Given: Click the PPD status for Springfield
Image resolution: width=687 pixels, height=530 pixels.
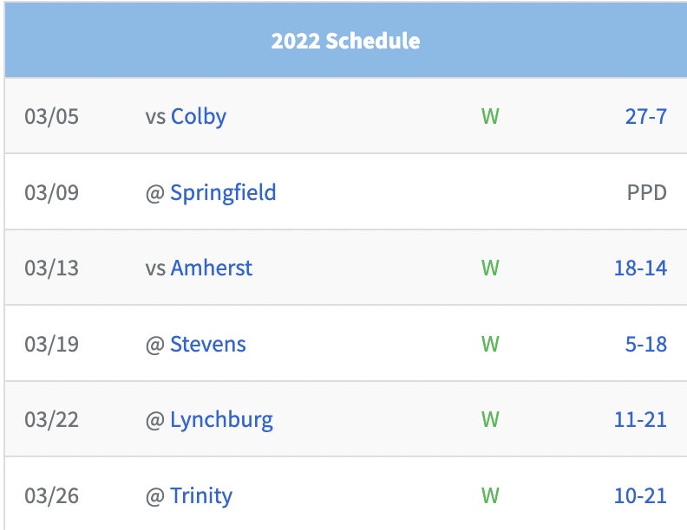Looking at the screenshot, I should pyautogui.click(x=646, y=191).
